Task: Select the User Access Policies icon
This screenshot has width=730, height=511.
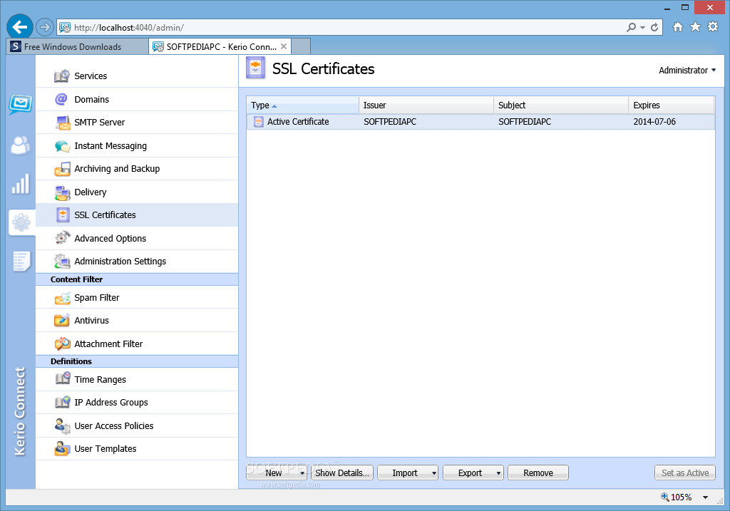Action: pyautogui.click(x=63, y=425)
